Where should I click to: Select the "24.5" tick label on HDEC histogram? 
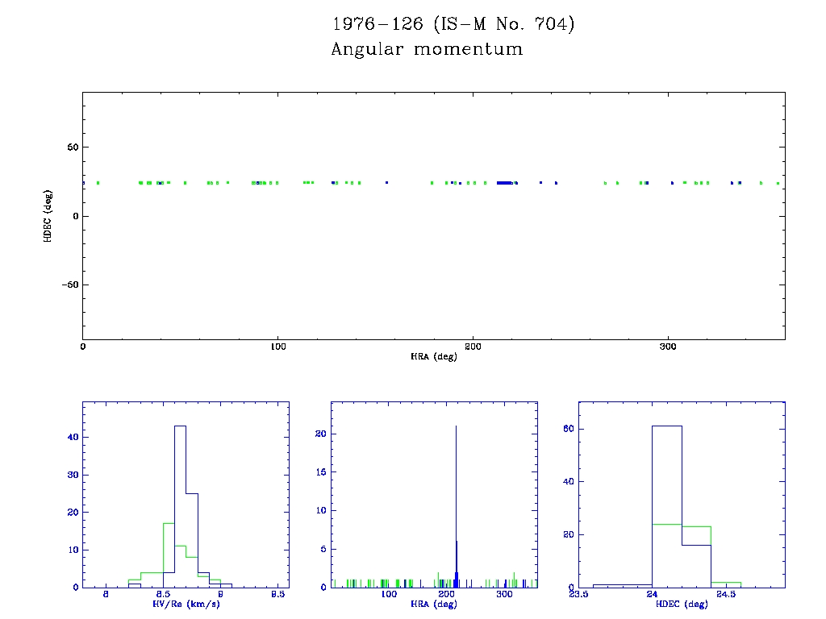(726, 596)
